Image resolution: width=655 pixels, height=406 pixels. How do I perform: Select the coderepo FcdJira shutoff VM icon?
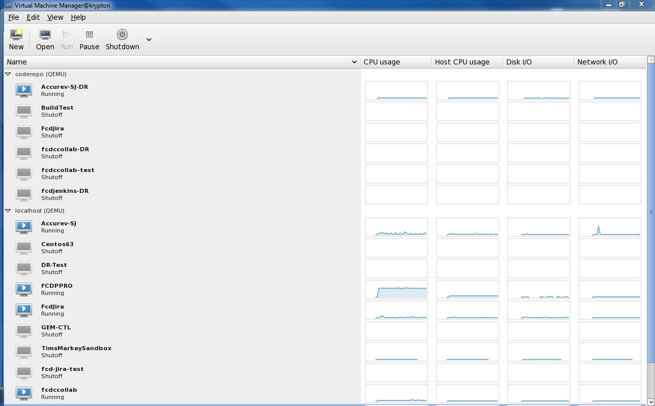tap(24, 132)
